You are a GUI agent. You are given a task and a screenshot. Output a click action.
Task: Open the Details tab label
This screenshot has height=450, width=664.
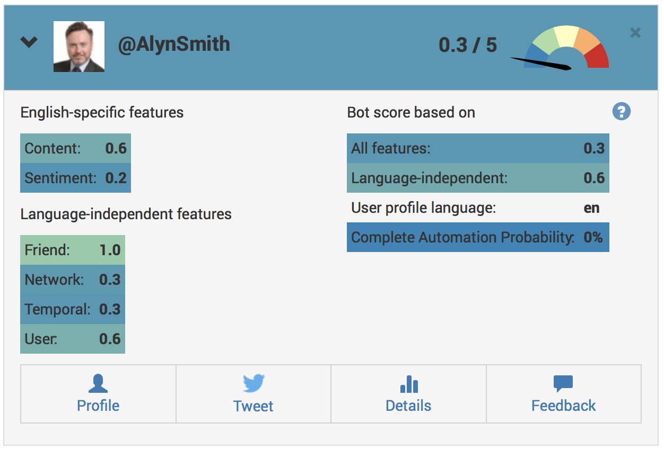coord(408,406)
